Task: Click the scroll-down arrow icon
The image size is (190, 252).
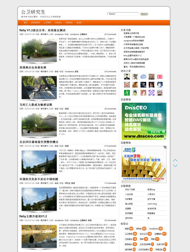Action: 175,166
